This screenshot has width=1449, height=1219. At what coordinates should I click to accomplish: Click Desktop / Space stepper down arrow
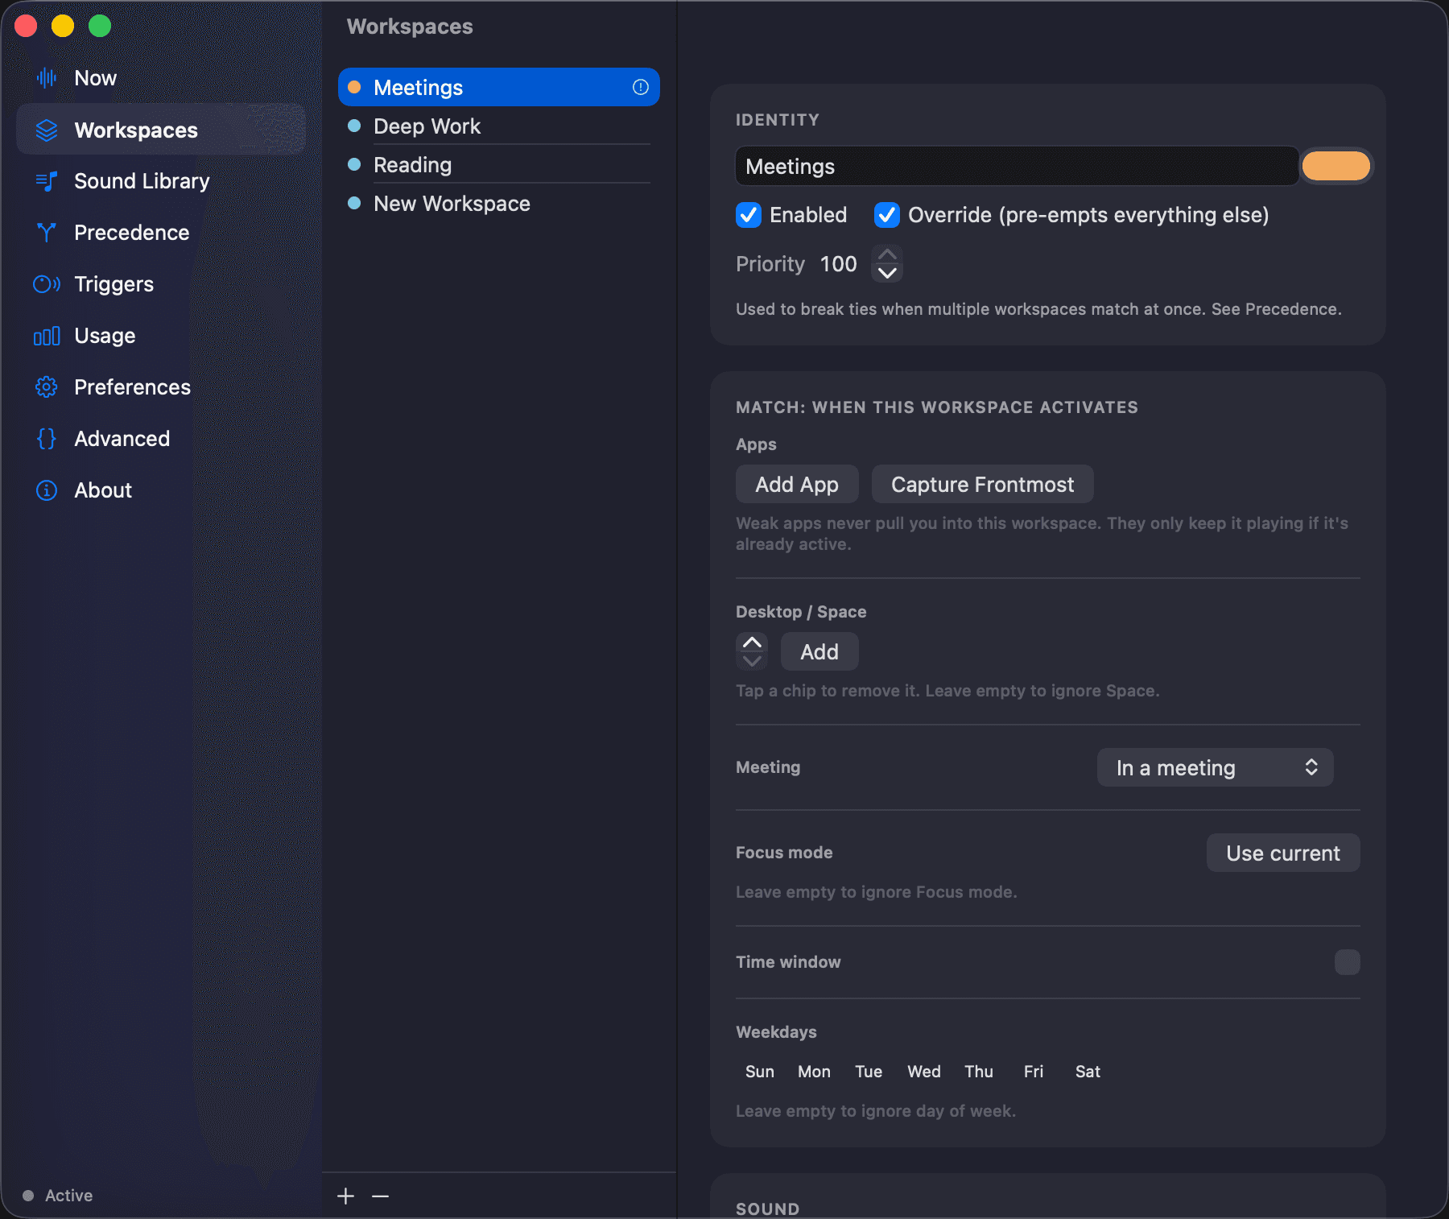click(752, 661)
